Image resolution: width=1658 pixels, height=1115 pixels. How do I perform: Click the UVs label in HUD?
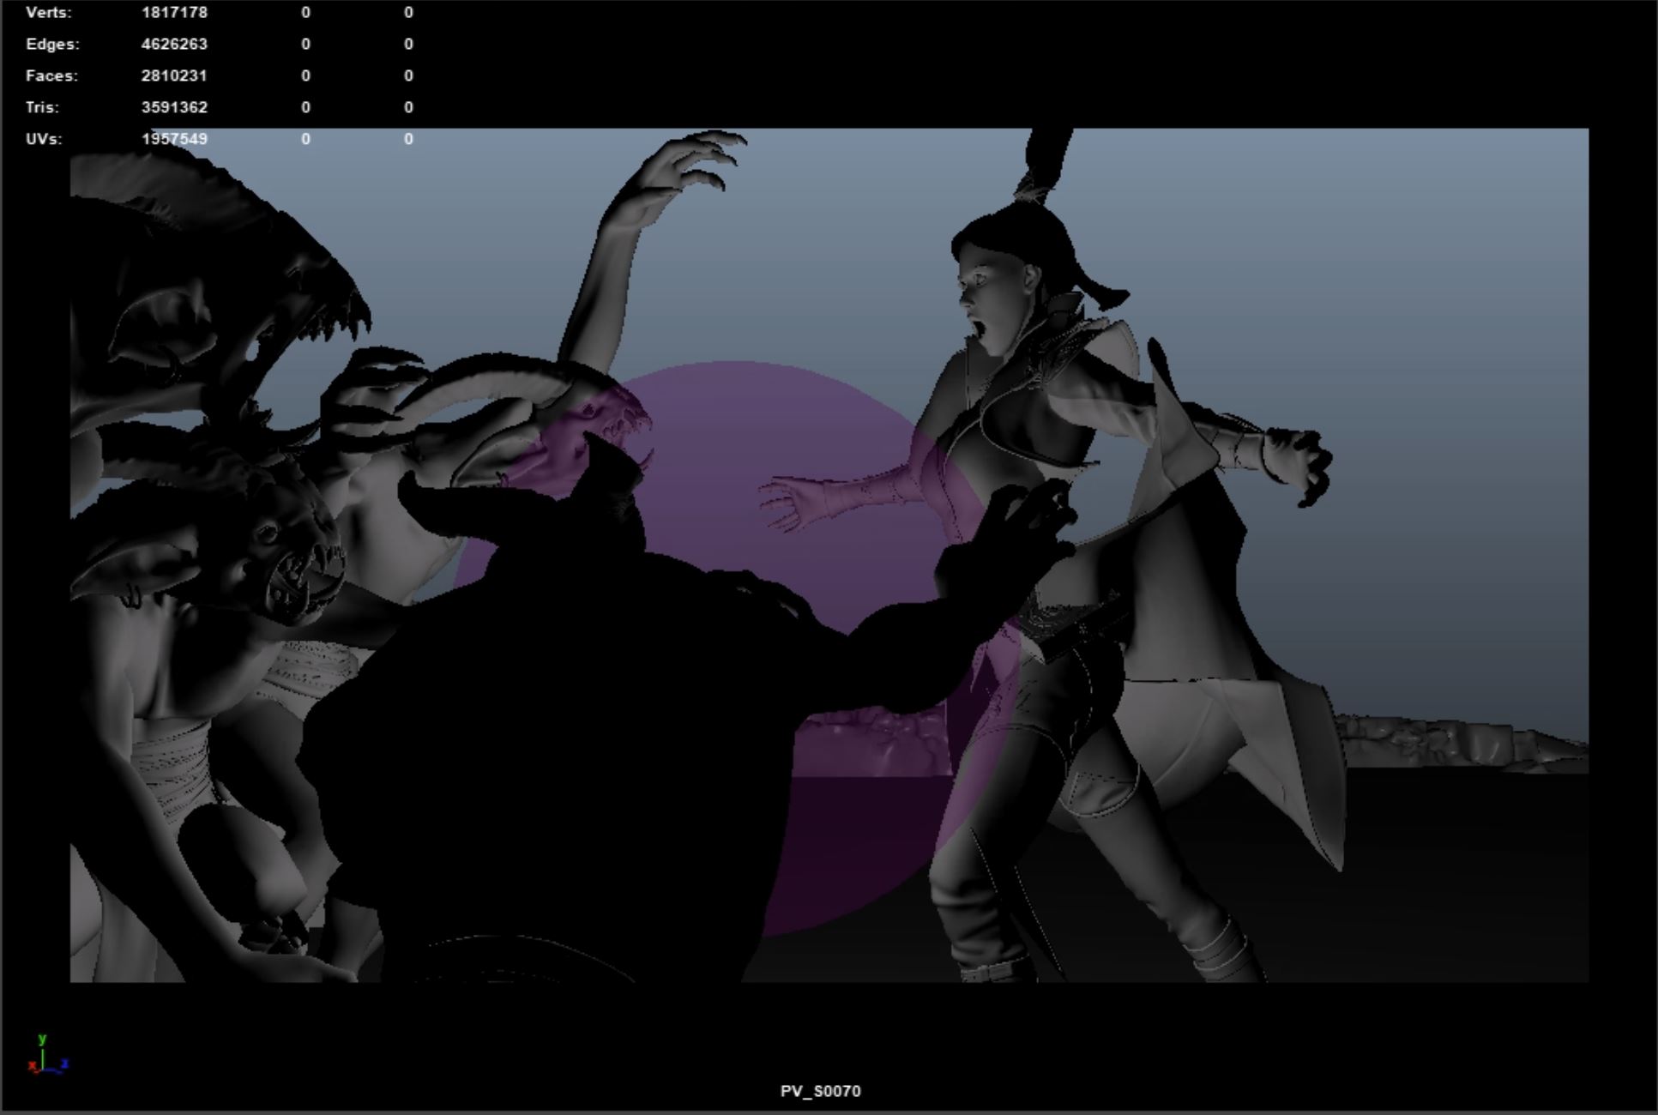click(44, 139)
